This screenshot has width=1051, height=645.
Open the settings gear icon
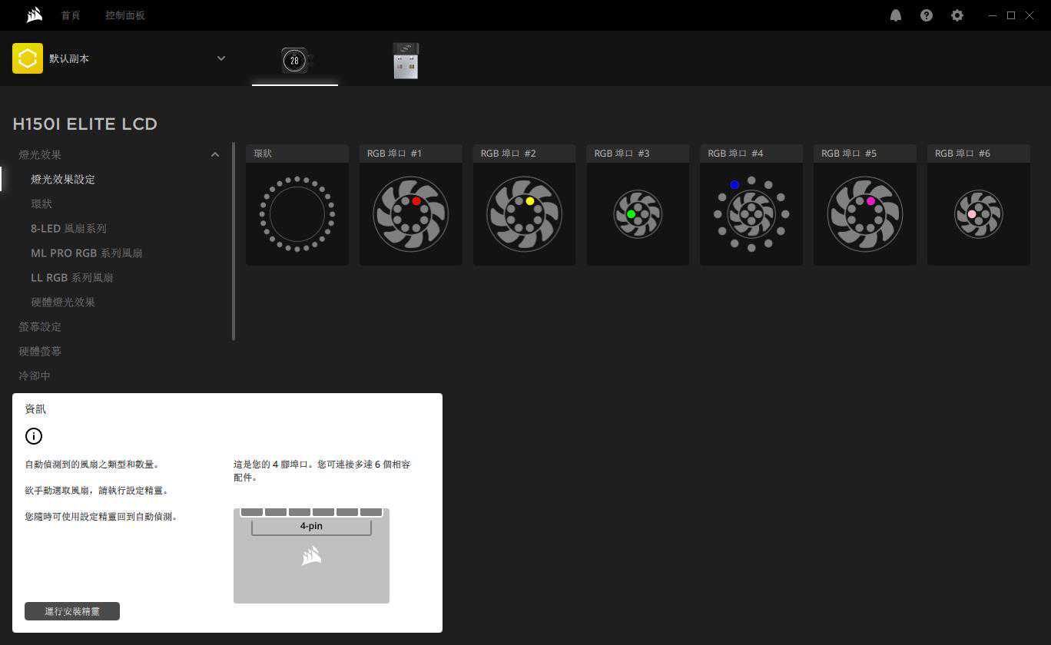click(x=957, y=15)
